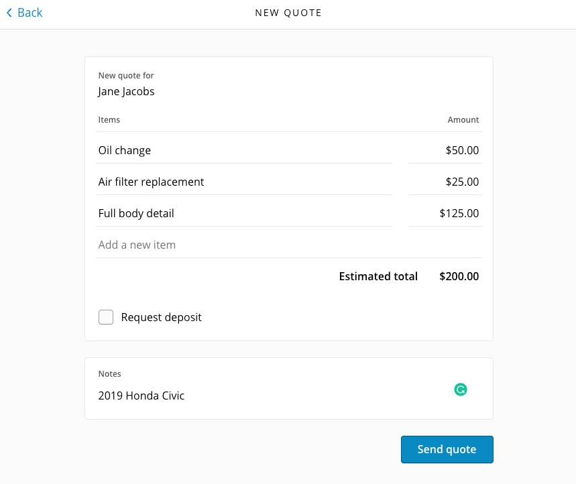The image size is (576, 484).
Task: Edit the Air filter replacement item name
Action: tap(244, 182)
